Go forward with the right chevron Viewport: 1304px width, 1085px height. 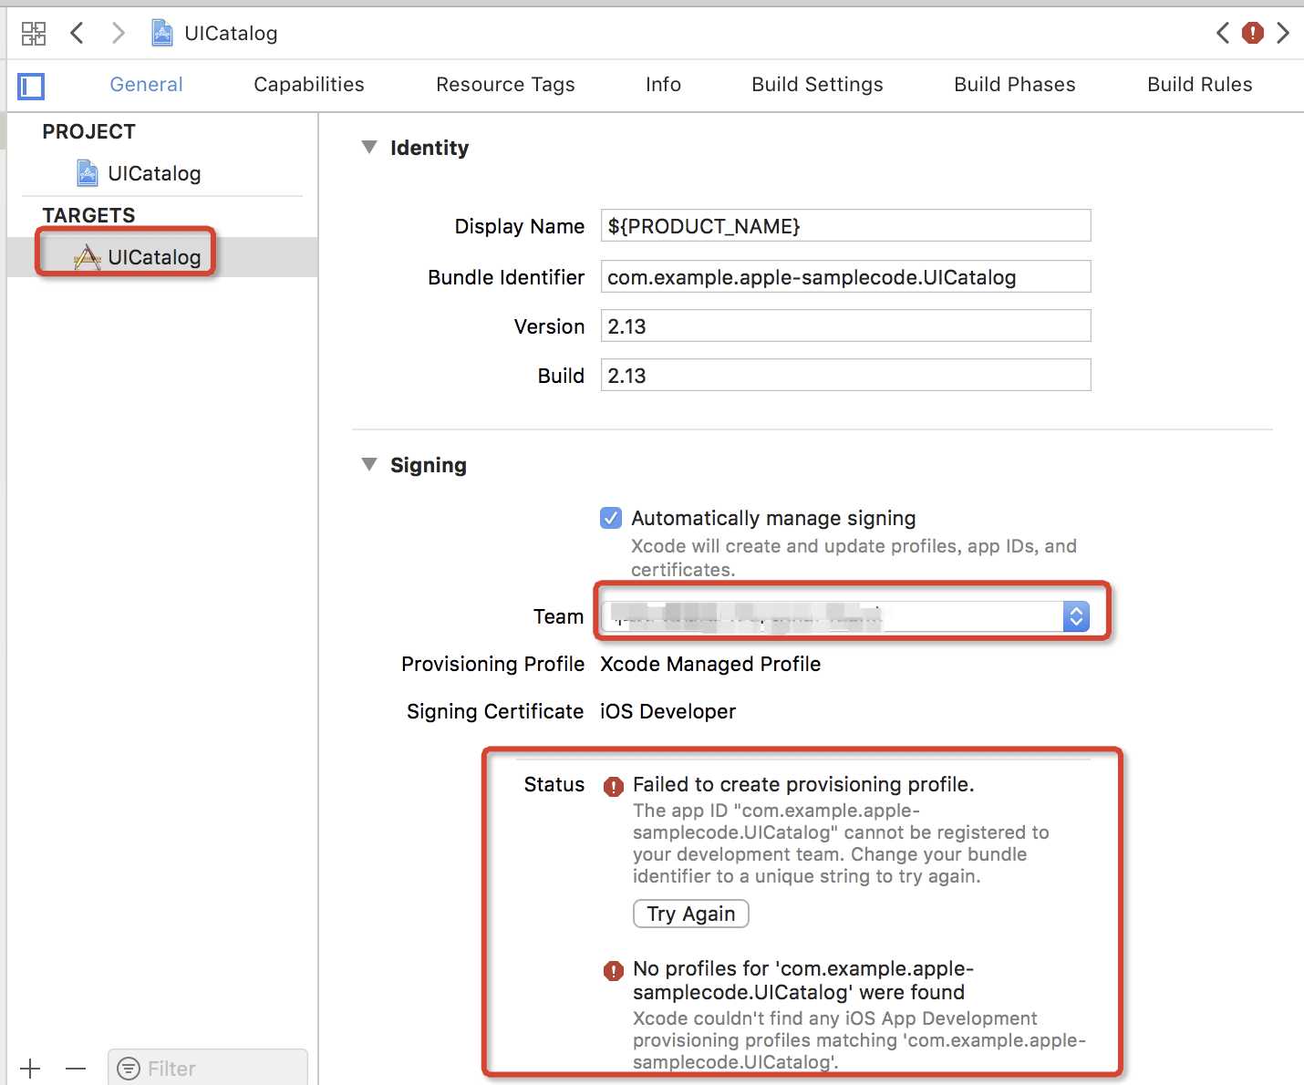tap(118, 34)
